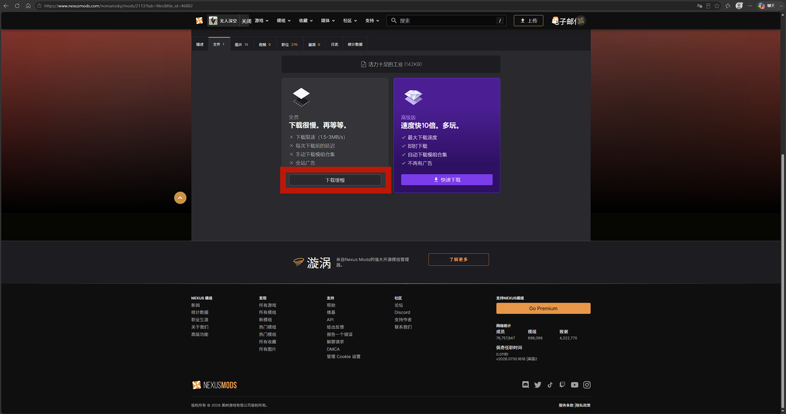This screenshot has width=786, height=414.
Task: Click the 了解更多 button
Action: point(459,260)
